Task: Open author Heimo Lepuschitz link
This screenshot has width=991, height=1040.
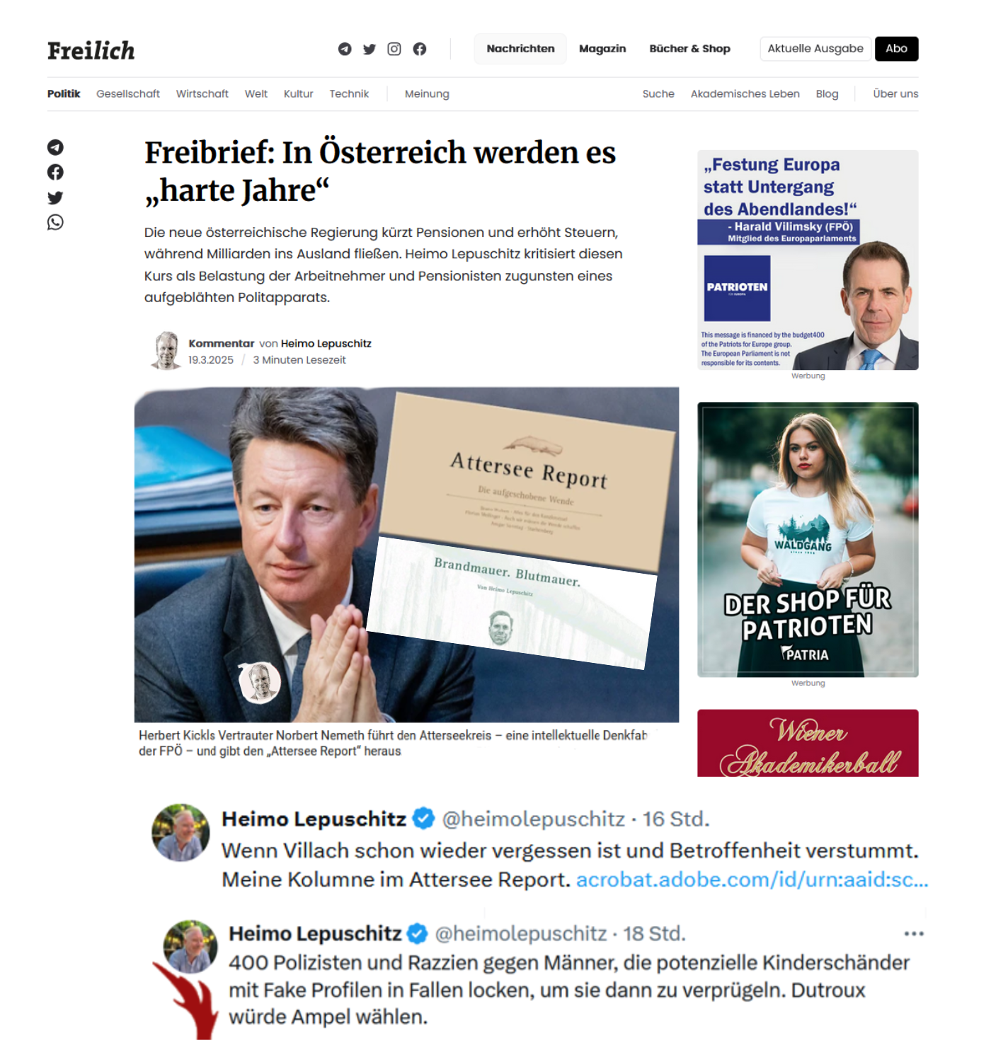Action: 326,343
